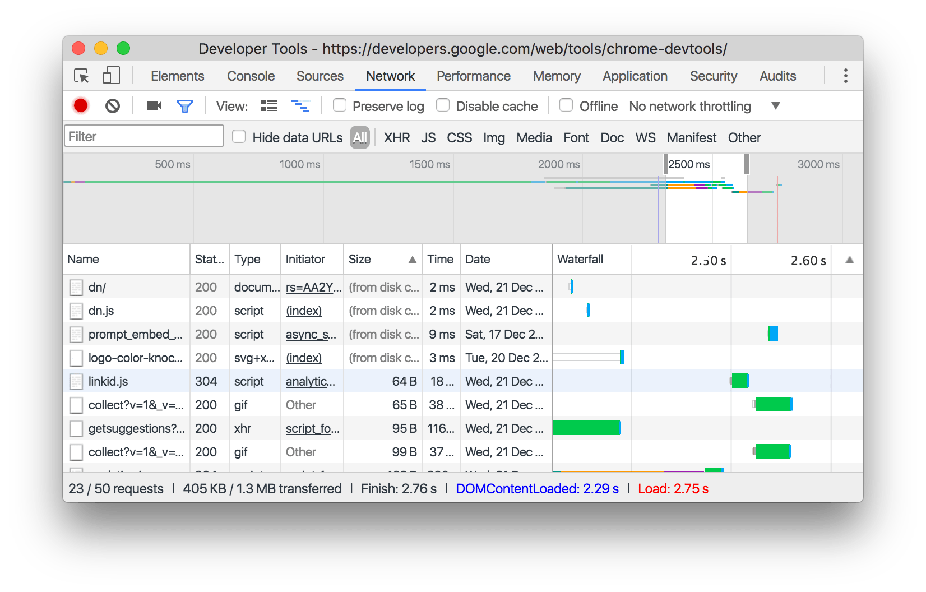
Task: Select the All requests filter button
Action: (x=360, y=137)
